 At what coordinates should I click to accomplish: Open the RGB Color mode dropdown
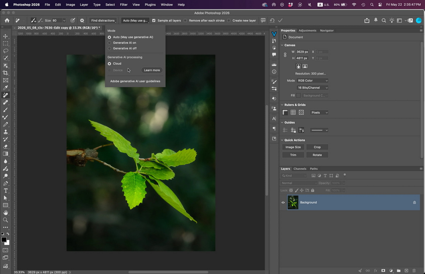click(312, 81)
